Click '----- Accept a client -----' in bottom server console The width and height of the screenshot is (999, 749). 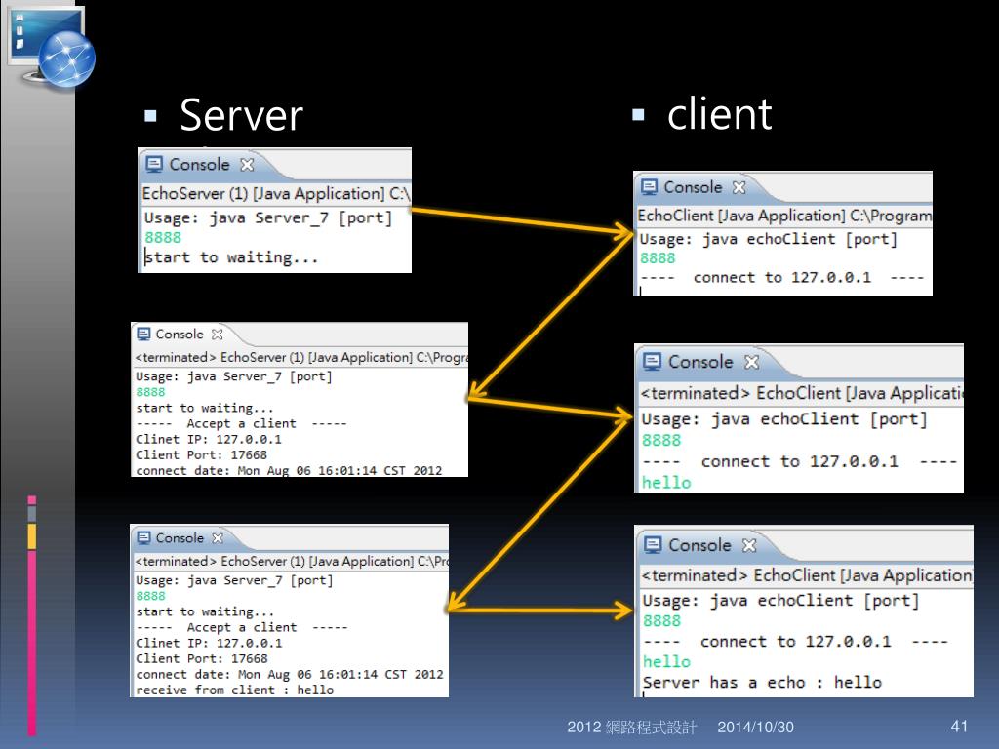(242, 627)
